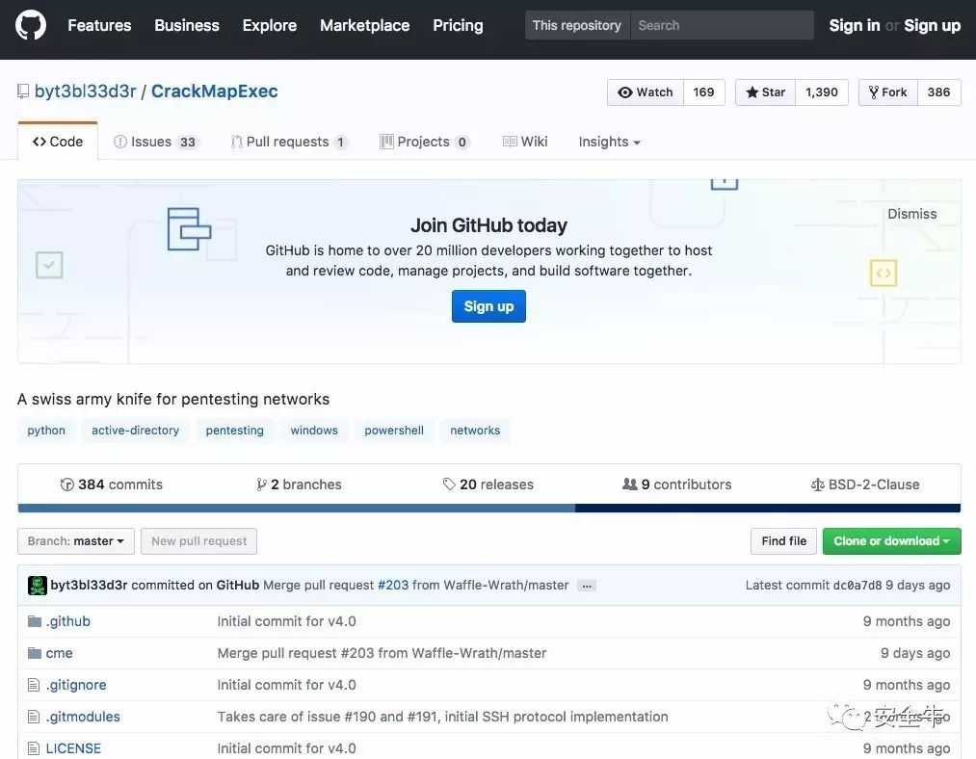
Task: Click Sign in in the header
Action: pyautogui.click(x=854, y=25)
